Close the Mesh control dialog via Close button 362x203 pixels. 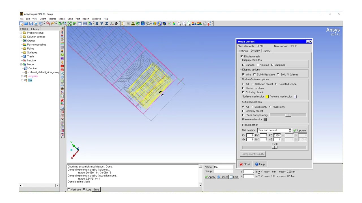[245, 164]
